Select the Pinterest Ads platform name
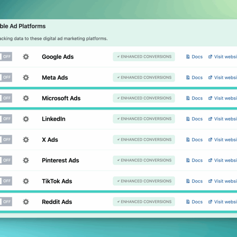This screenshot has height=237, width=237. (x=60, y=160)
